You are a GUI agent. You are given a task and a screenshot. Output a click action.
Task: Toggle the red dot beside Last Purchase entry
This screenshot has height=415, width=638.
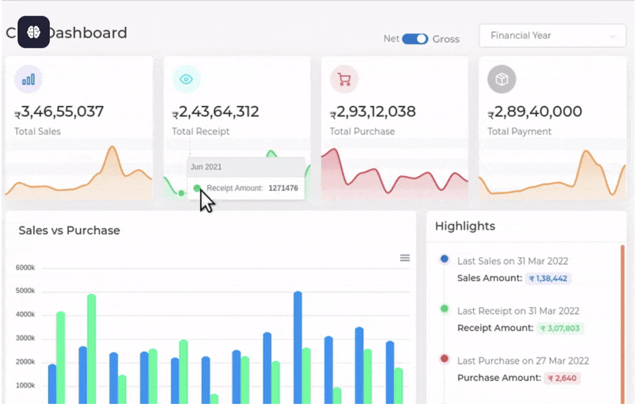pos(443,358)
